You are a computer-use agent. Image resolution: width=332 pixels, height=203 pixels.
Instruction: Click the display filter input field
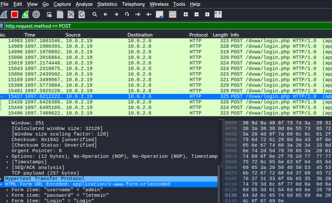tap(168, 26)
